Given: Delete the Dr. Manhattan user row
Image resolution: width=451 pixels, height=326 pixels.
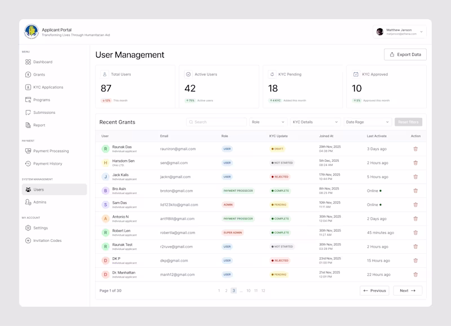Looking at the screenshot, I should click(415, 275).
